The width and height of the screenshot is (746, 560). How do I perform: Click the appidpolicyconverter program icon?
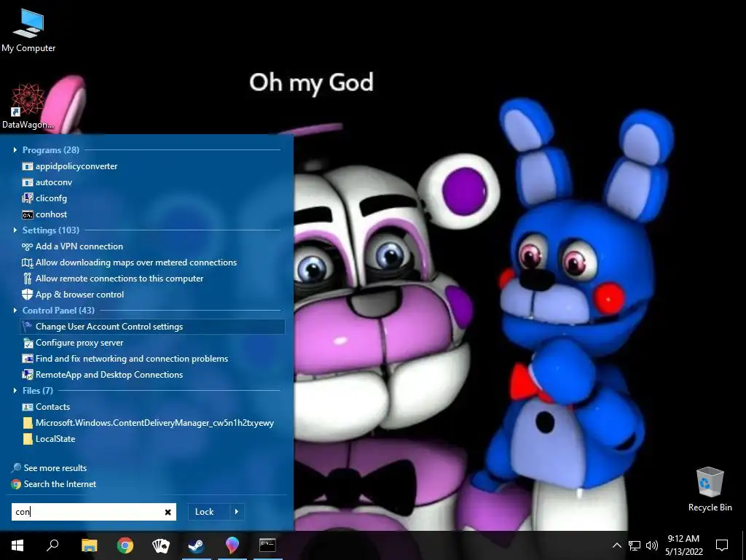[x=28, y=166]
